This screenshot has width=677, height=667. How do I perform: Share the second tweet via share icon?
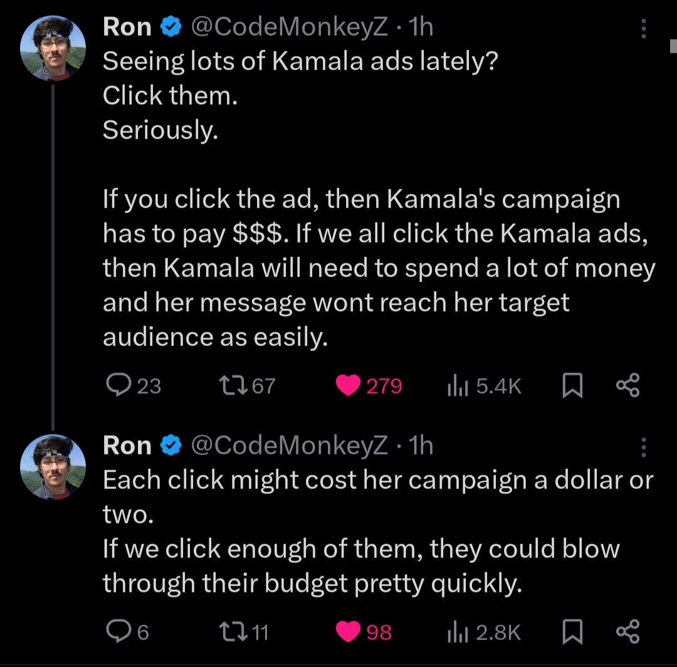coord(627,632)
